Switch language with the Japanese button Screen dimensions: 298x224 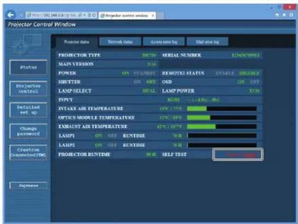pyautogui.click(x=28, y=185)
